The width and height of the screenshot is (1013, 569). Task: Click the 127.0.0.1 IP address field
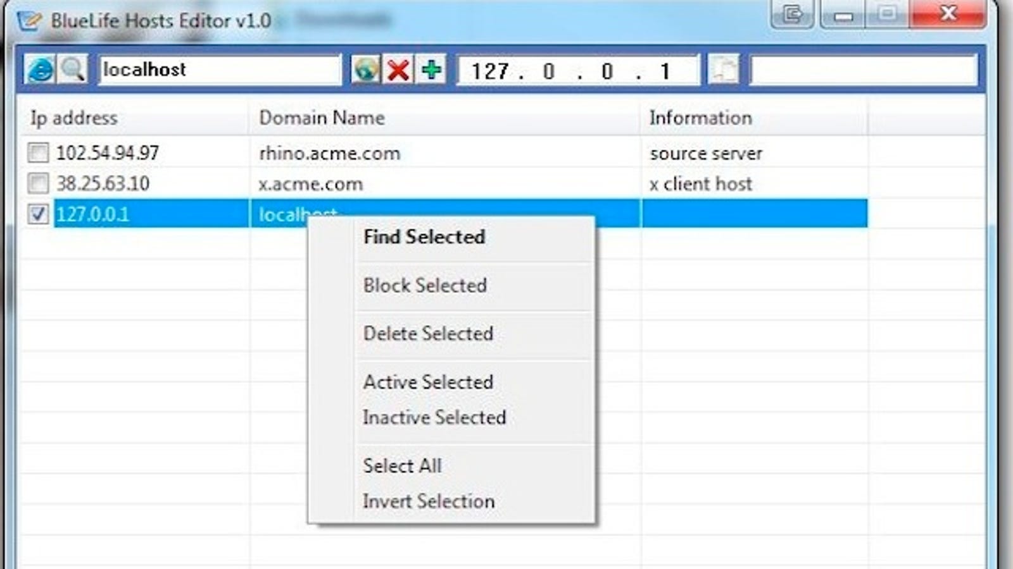click(x=578, y=70)
